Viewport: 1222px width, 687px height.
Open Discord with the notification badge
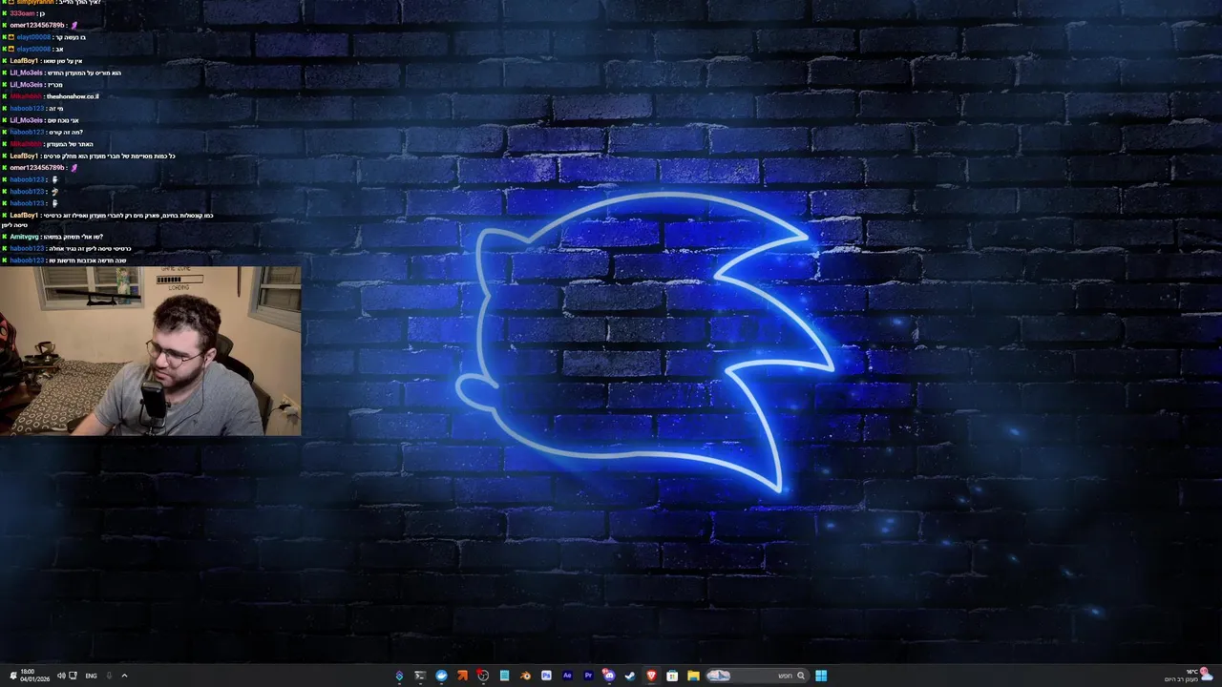(608, 676)
